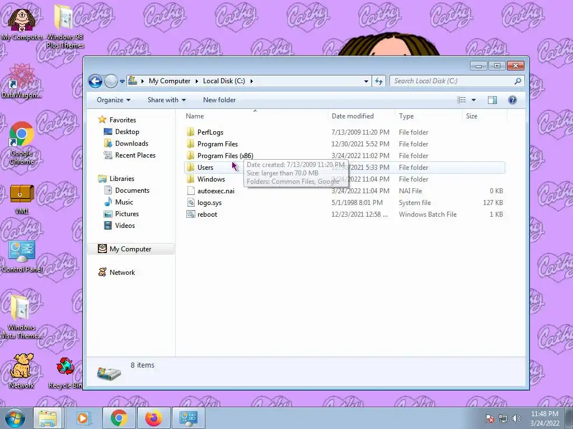The height and width of the screenshot is (429, 573).
Task: Expand the arrow after My Computer breadcrumb
Action: (196, 81)
